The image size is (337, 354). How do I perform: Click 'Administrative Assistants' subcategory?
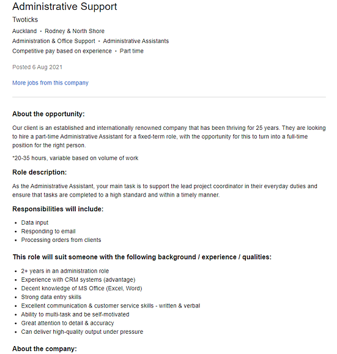click(x=136, y=41)
